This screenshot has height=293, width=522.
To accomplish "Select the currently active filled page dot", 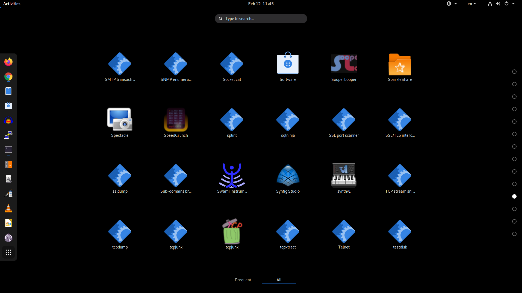I will click(514, 196).
